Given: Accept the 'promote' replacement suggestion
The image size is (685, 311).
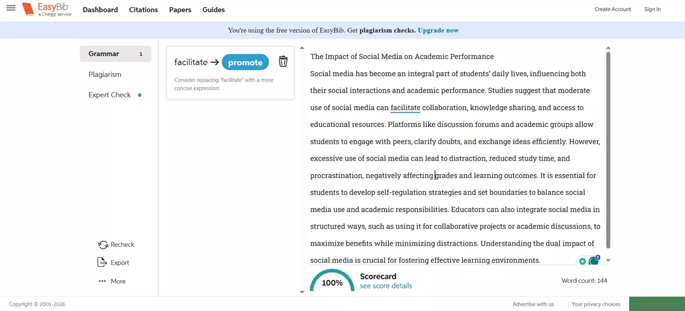Looking at the screenshot, I should pyautogui.click(x=245, y=62).
